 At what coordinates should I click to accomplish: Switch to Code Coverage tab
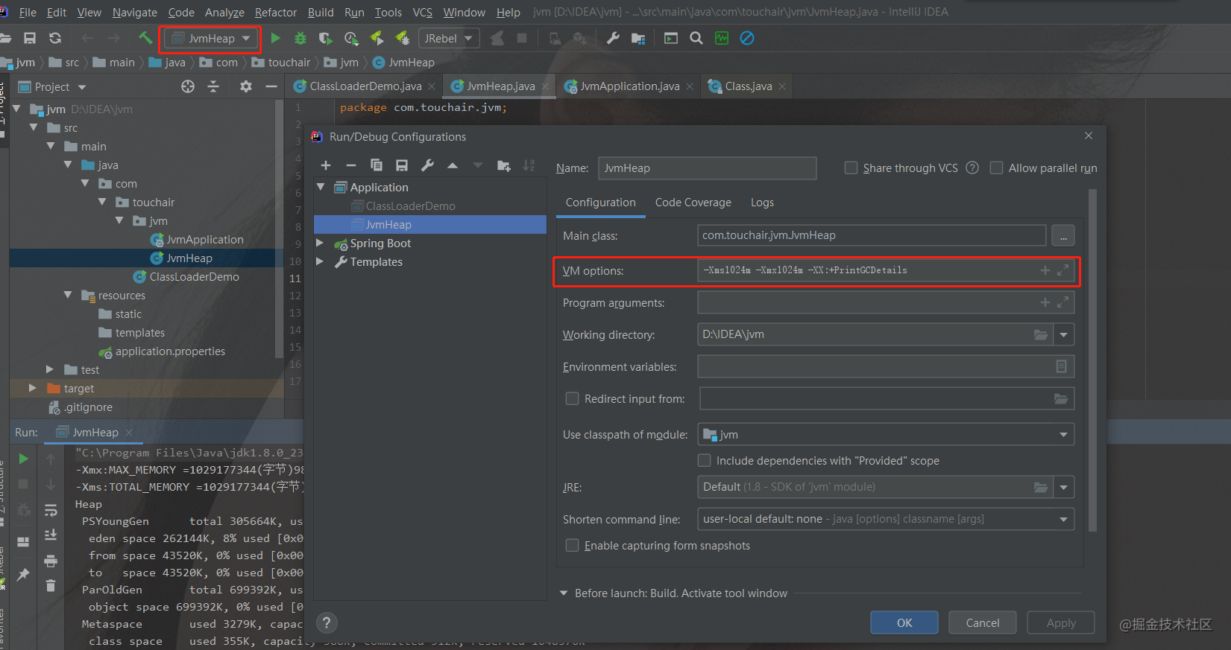[693, 202]
